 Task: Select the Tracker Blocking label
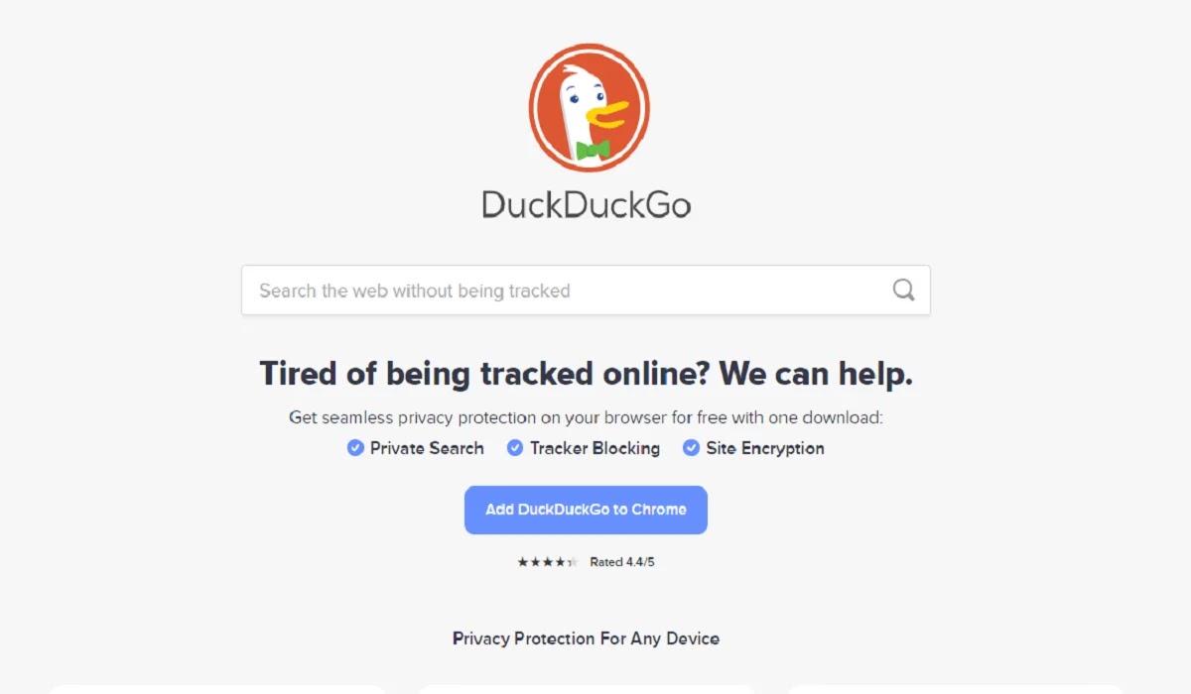[595, 448]
